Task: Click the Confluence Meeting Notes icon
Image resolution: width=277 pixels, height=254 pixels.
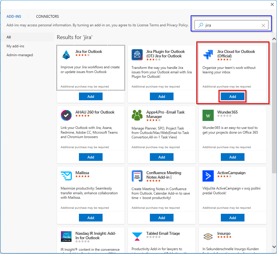Action: click(x=137, y=176)
